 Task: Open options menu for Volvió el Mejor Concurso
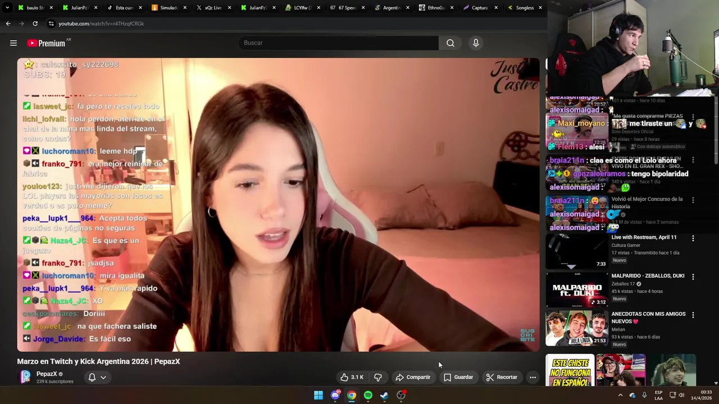pos(693,200)
